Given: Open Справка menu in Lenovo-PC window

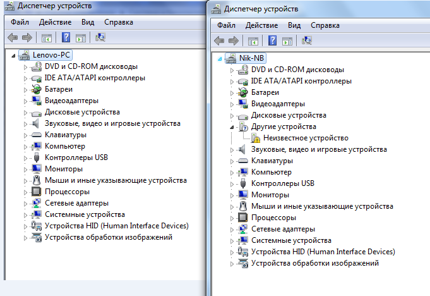Looking at the screenshot, I should point(119,22).
